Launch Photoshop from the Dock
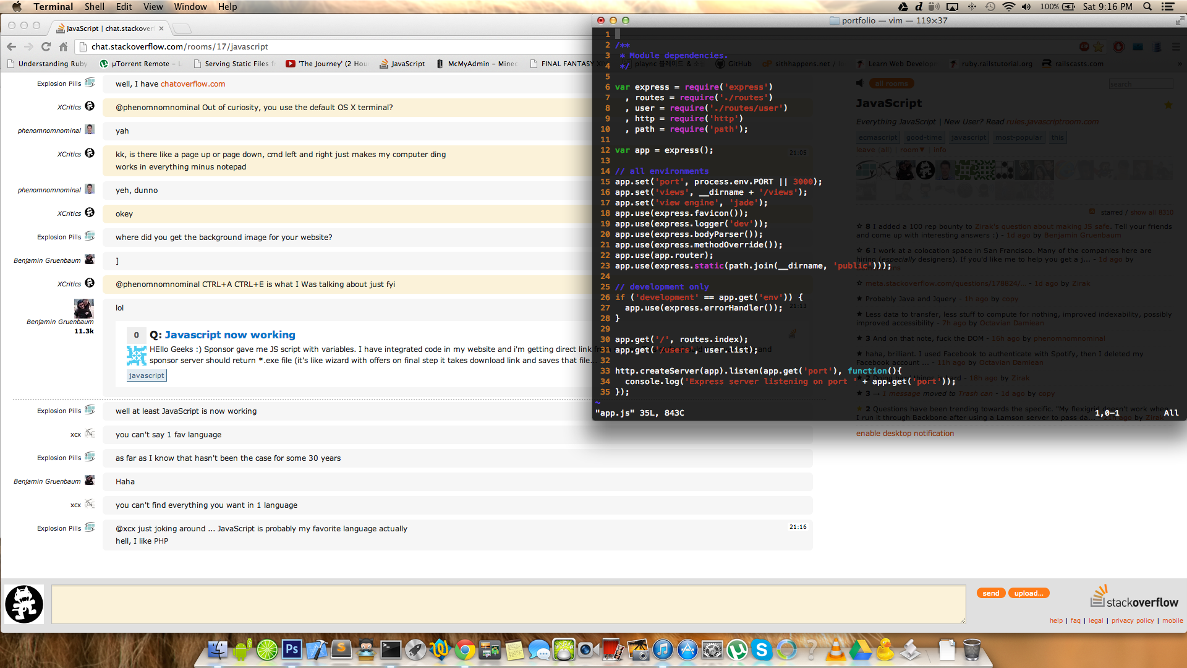 pyautogui.click(x=292, y=649)
